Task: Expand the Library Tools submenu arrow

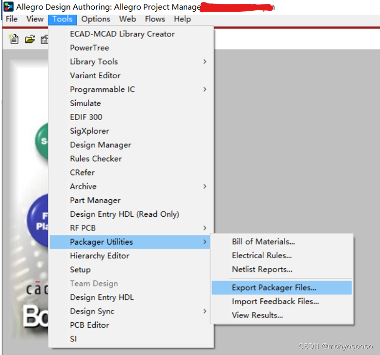Action: click(x=205, y=62)
